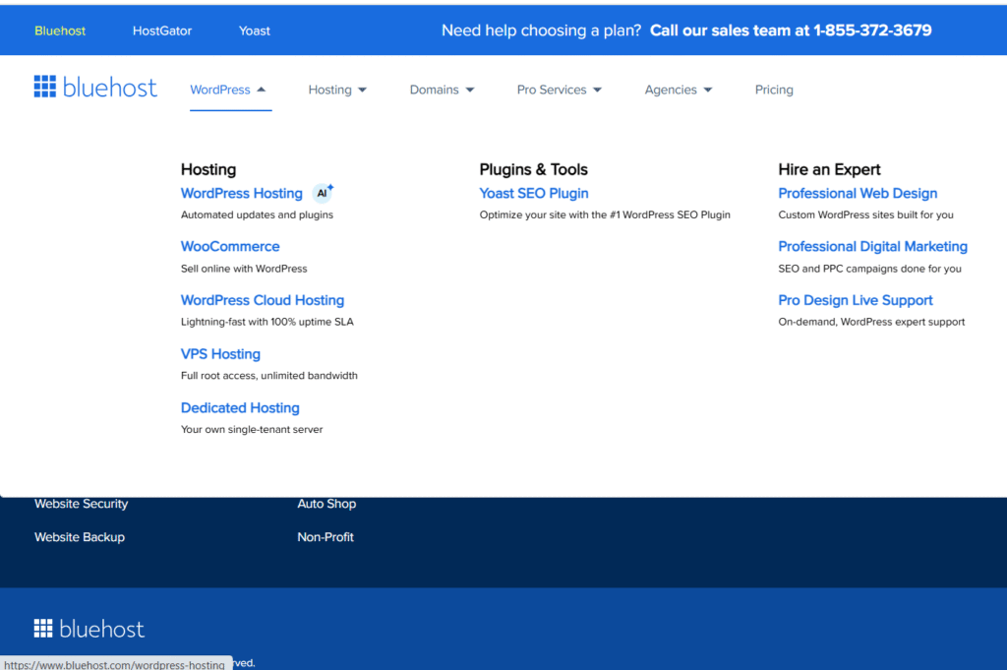
Task: Open Professional Web Design service
Action: pos(858,194)
